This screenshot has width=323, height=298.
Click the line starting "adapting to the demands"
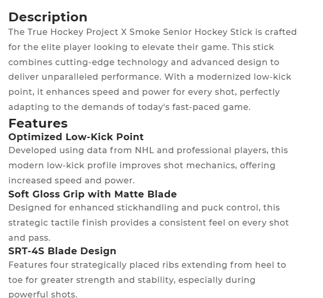click(x=129, y=107)
